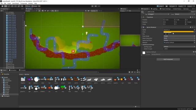Switch to the Lighting tab
The image size is (196, 110).
tap(154, 9)
